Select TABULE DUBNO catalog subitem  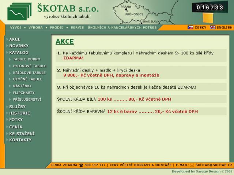(x=27, y=59)
